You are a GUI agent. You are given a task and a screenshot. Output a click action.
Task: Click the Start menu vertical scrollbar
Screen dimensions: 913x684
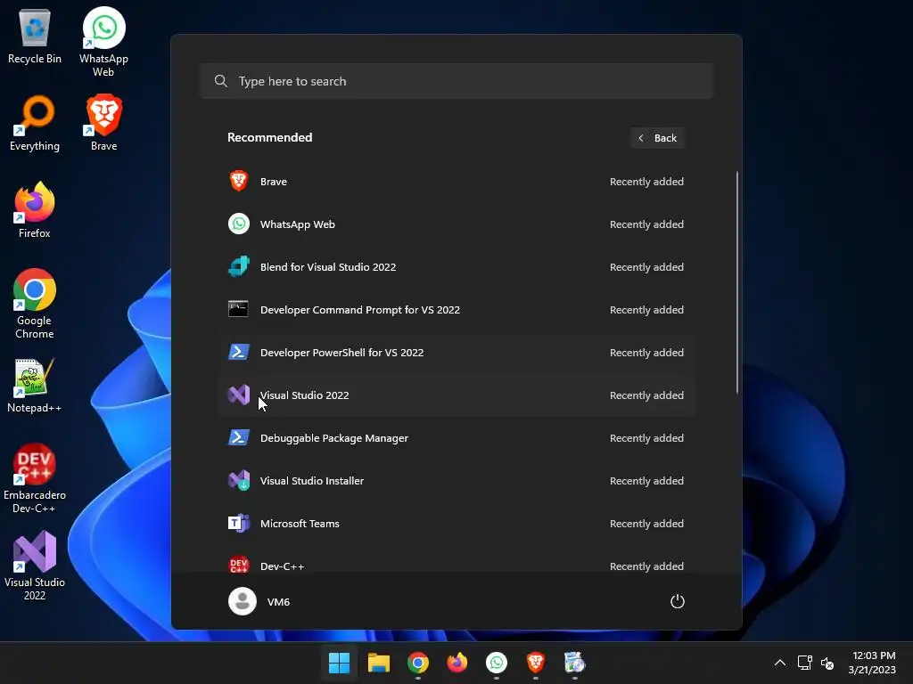[x=737, y=282]
